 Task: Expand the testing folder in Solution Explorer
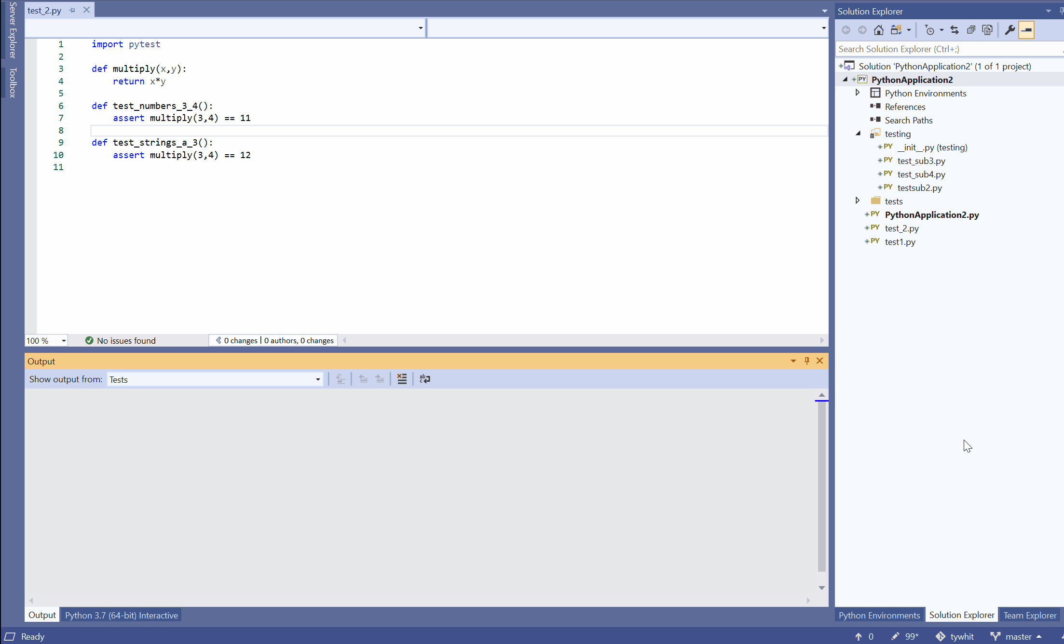click(859, 133)
